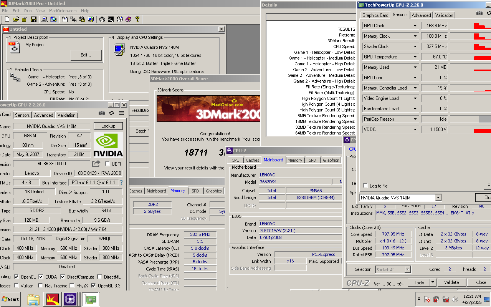Click the BIOS export share icon in GPU-Z
This screenshot has height=307, width=491.
(96, 164)
